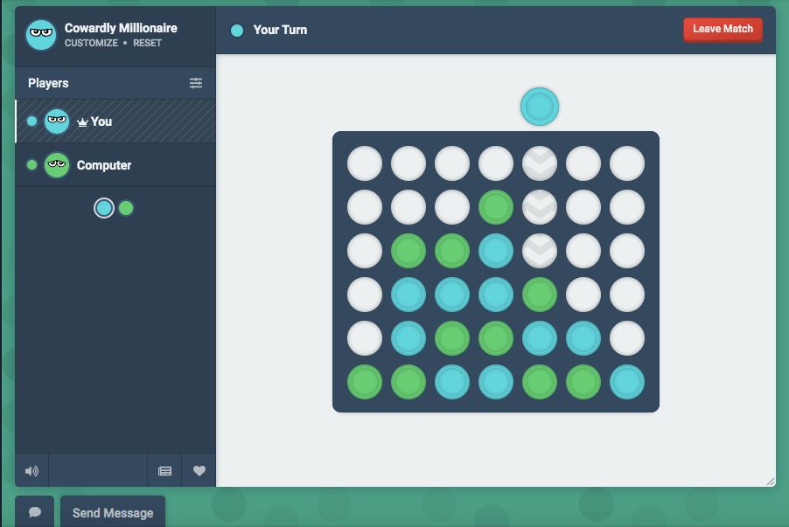Click the Computer player's green avatar
The image size is (789, 527).
[57, 165]
